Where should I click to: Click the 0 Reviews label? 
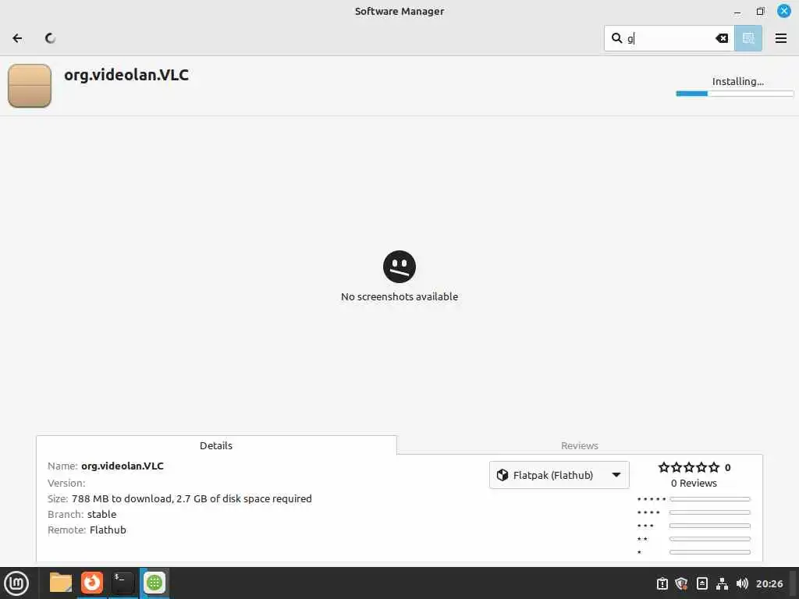click(x=694, y=483)
